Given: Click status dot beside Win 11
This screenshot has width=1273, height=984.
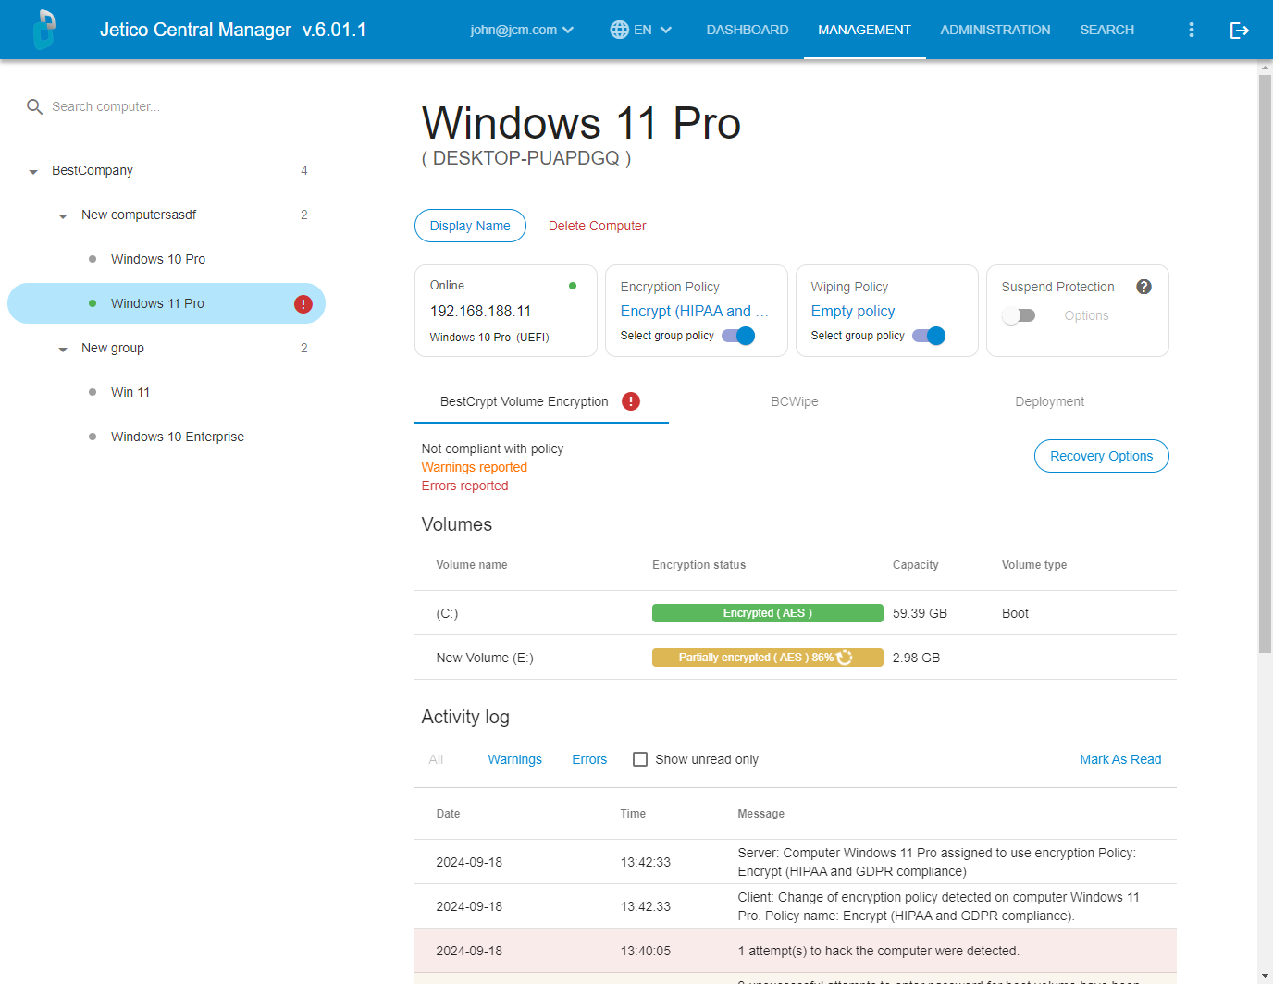Looking at the screenshot, I should [93, 392].
